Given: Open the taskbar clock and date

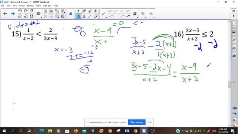Looking at the screenshot, I should (223, 131).
